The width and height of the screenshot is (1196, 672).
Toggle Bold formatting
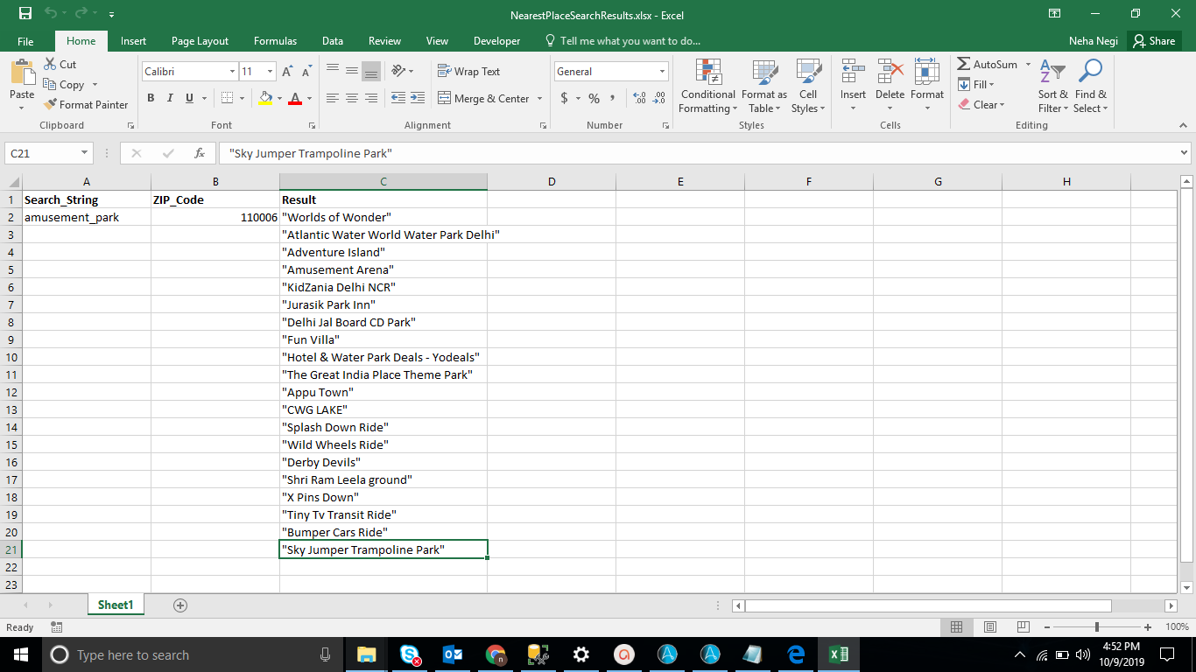tap(151, 99)
